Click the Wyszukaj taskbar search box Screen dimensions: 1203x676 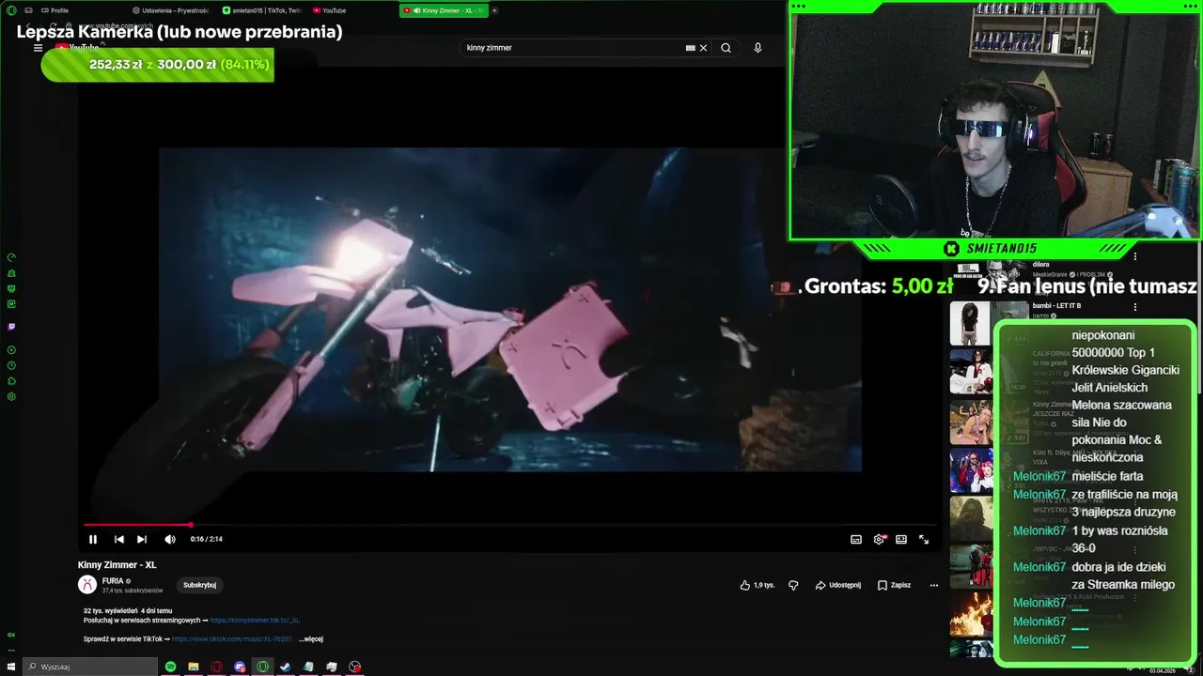(x=91, y=667)
